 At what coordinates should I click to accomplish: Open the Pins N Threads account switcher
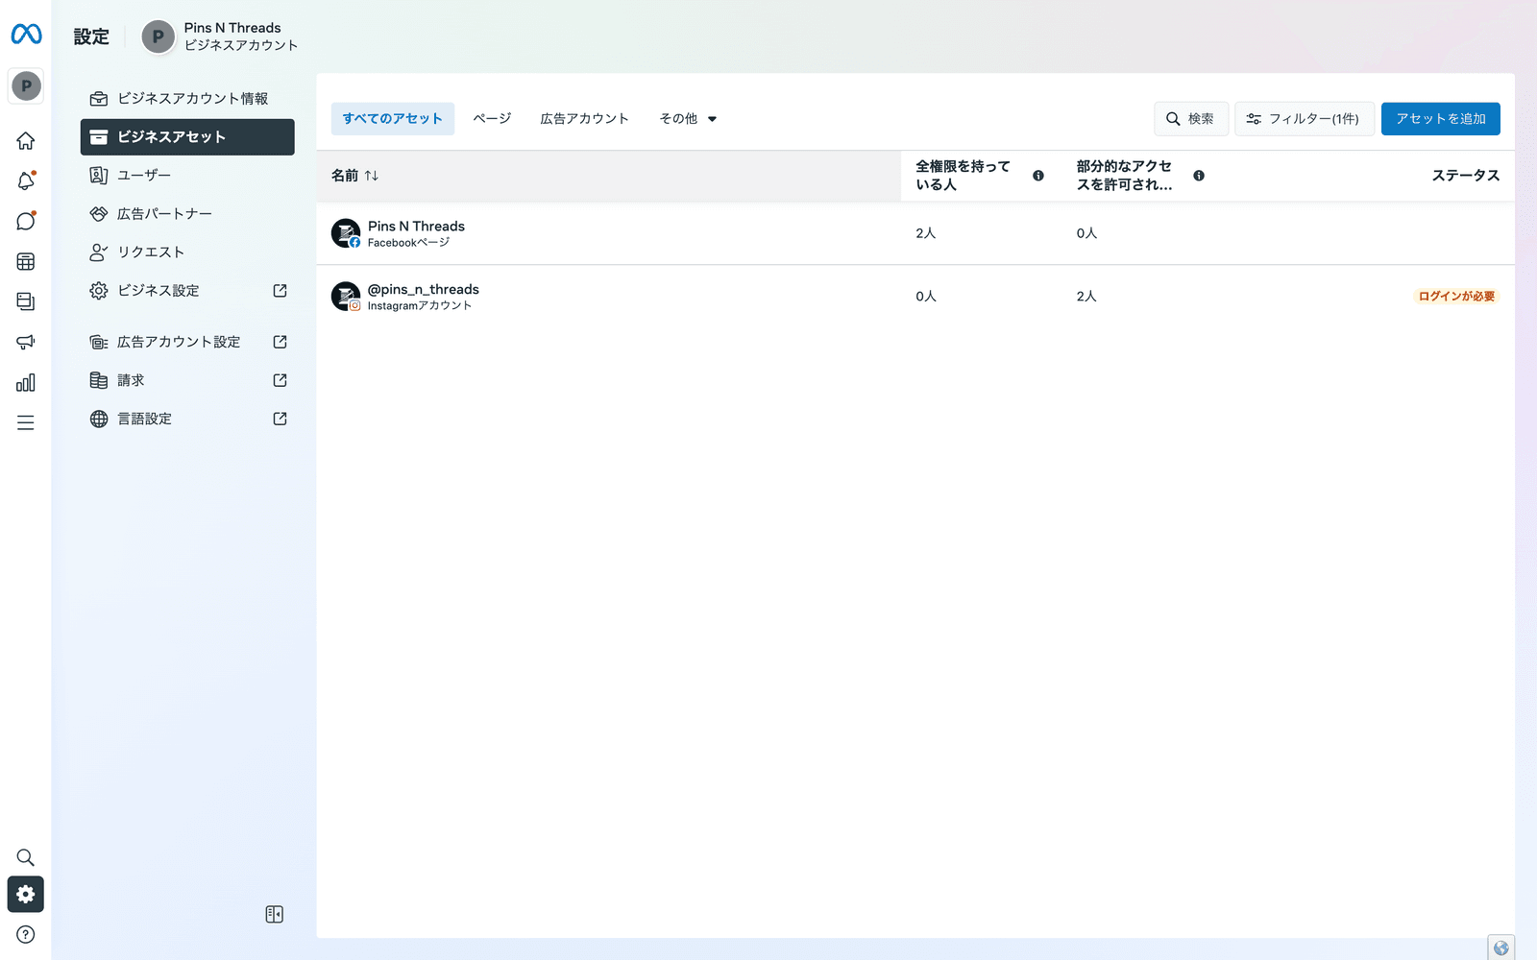[221, 36]
